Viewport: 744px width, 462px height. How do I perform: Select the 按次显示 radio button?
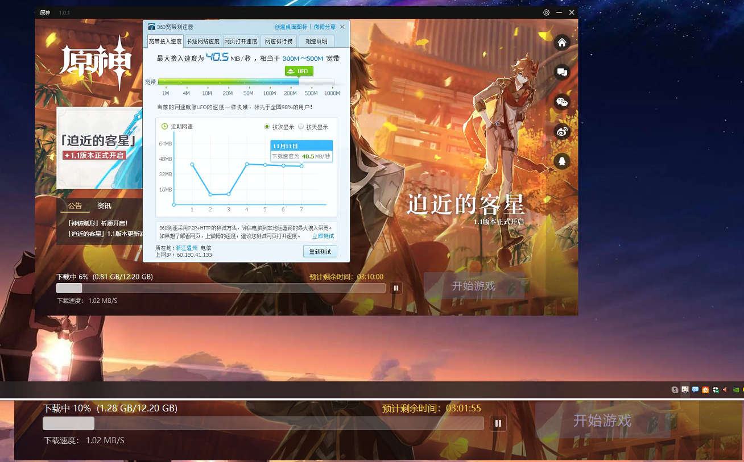(267, 127)
